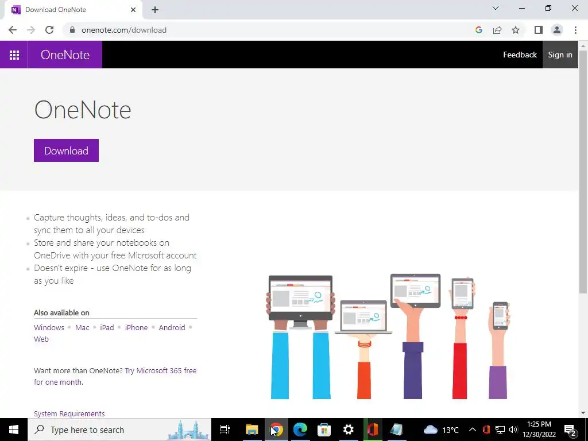This screenshot has height=441, width=588.
Task: Open File Explorer from taskbar
Action: click(252, 430)
